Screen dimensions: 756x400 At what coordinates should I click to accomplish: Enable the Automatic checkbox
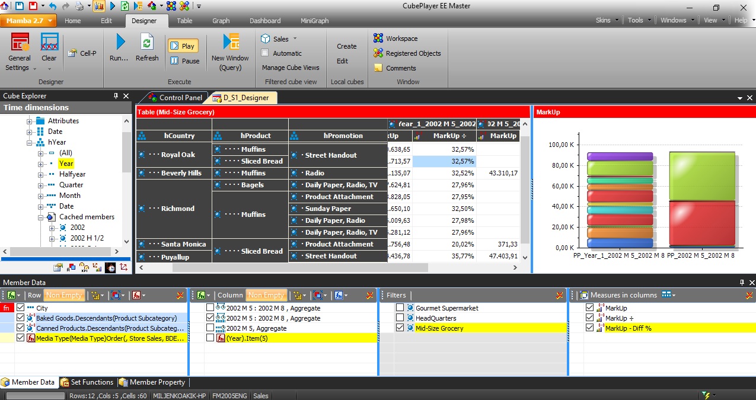(x=265, y=53)
